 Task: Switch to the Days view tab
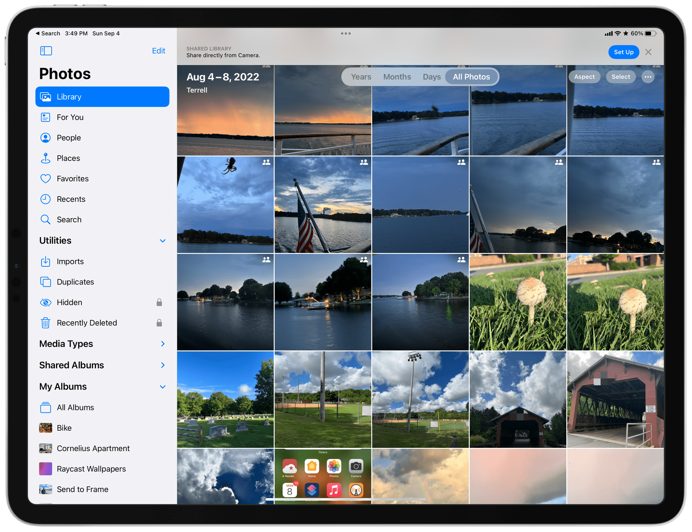pos(431,77)
